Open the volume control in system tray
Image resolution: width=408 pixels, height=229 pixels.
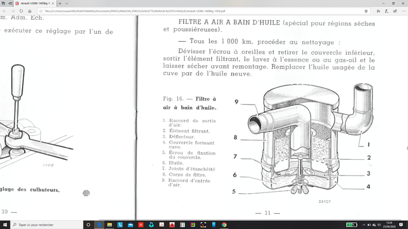coord(379,225)
